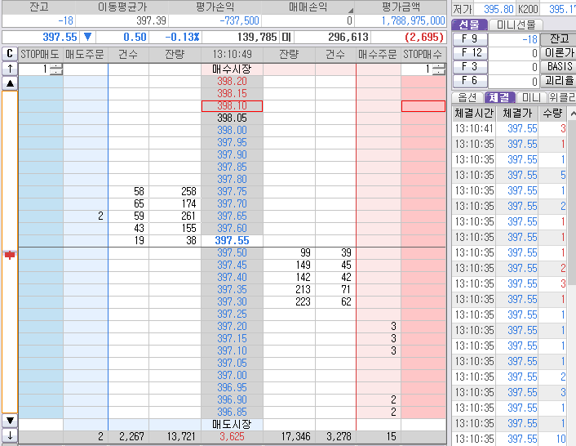Click the red marker on the price slider

(10, 255)
